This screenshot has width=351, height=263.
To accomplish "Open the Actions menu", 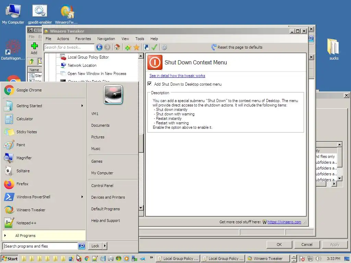I will pos(63,39).
